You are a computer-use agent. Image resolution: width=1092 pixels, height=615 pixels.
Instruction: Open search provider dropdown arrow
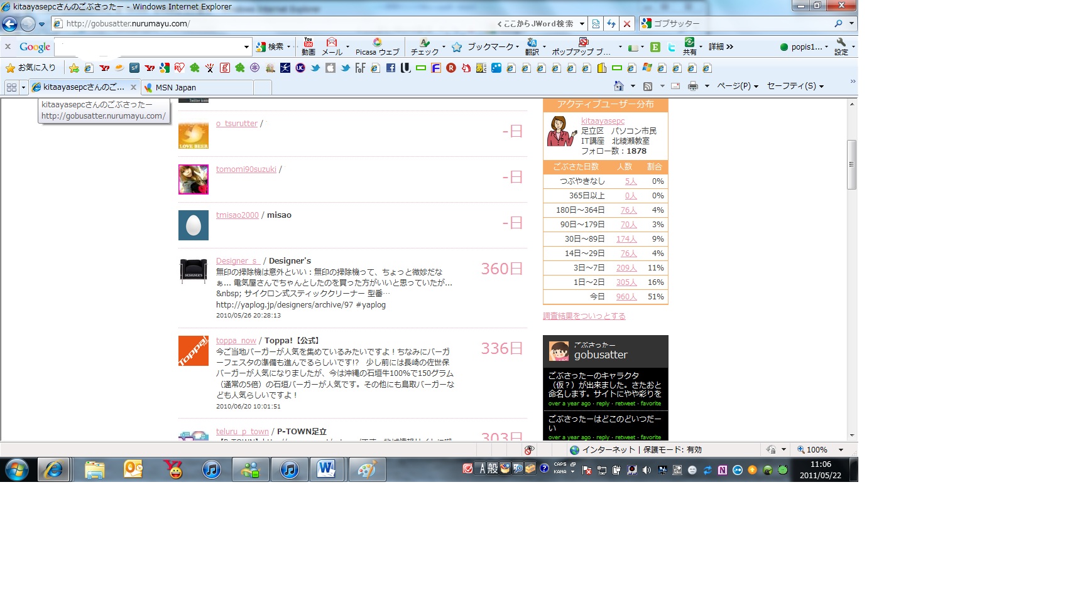(x=851, y=24)
